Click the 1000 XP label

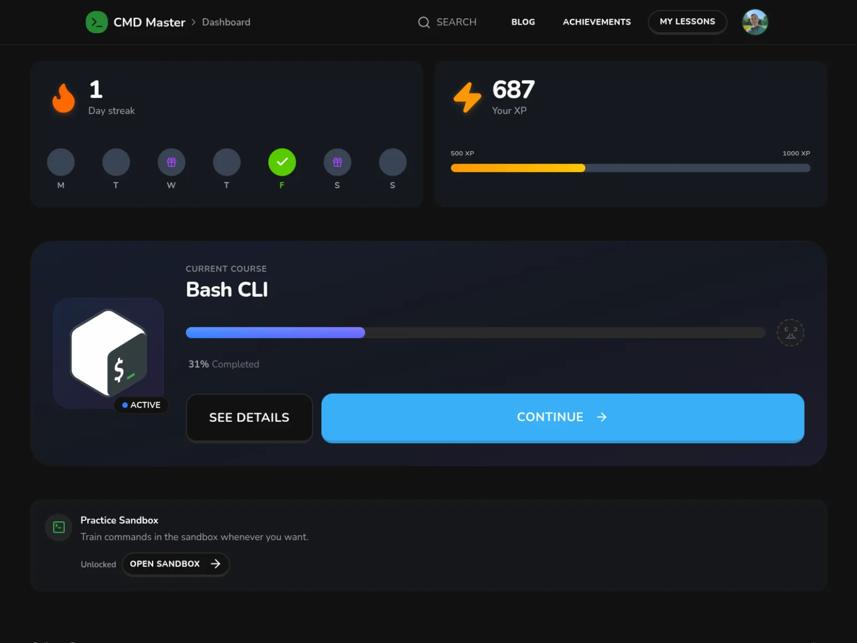[796, 153]
